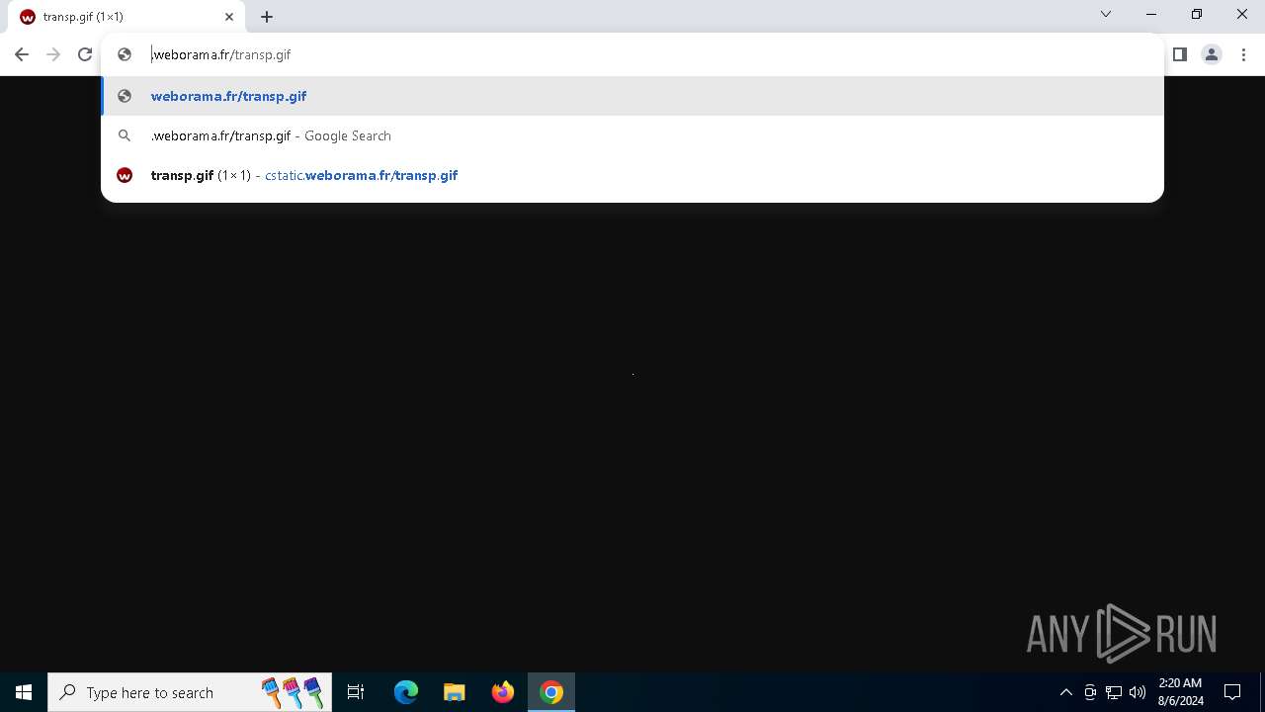Viewport: 1265px width, 712px height.
Task: Close the Chrome window
Action: pyautogui.click(x=1242, y=15)
